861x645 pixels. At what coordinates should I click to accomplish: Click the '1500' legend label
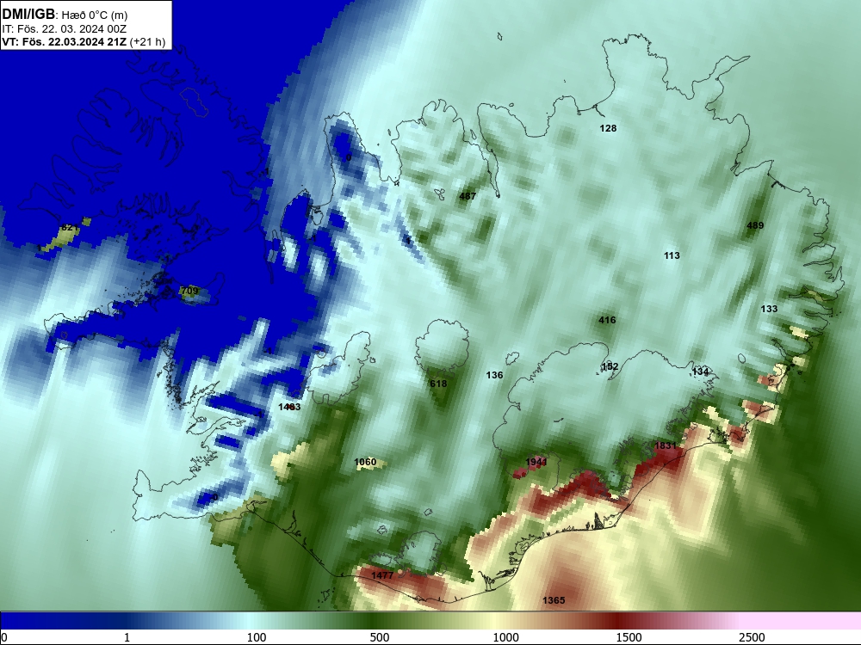coord(629,637)
